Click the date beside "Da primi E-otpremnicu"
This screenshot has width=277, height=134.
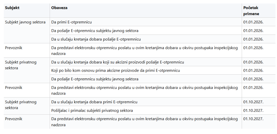click(253, 22)
